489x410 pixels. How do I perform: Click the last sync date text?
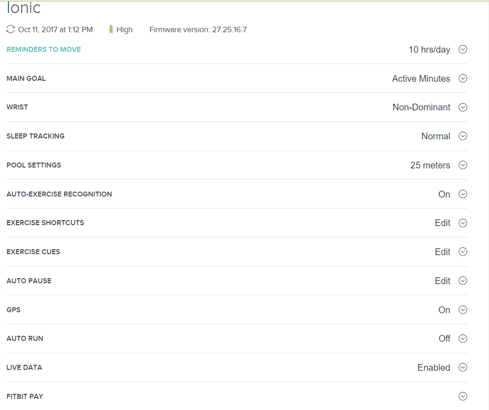[55, 30]
